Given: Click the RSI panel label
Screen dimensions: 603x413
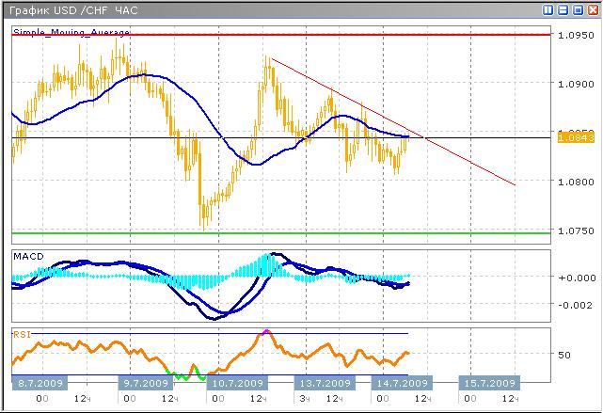Looking at the screenshot, I should point(21,334).
